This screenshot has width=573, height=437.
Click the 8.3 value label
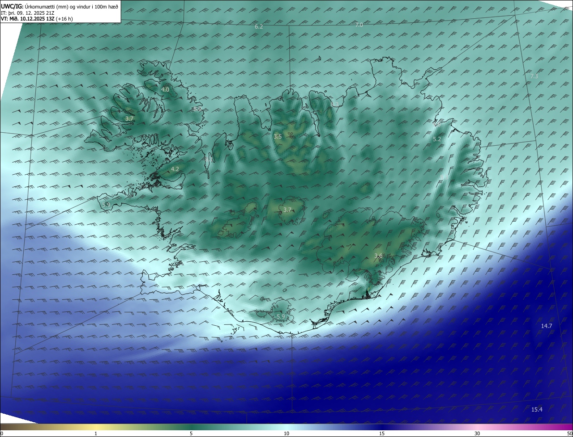334,105
